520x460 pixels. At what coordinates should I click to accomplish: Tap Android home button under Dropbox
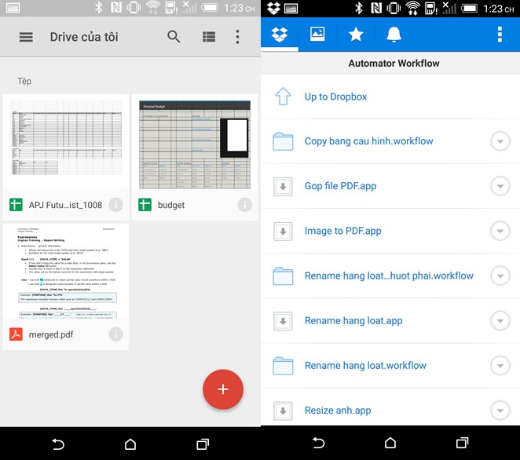390,443
